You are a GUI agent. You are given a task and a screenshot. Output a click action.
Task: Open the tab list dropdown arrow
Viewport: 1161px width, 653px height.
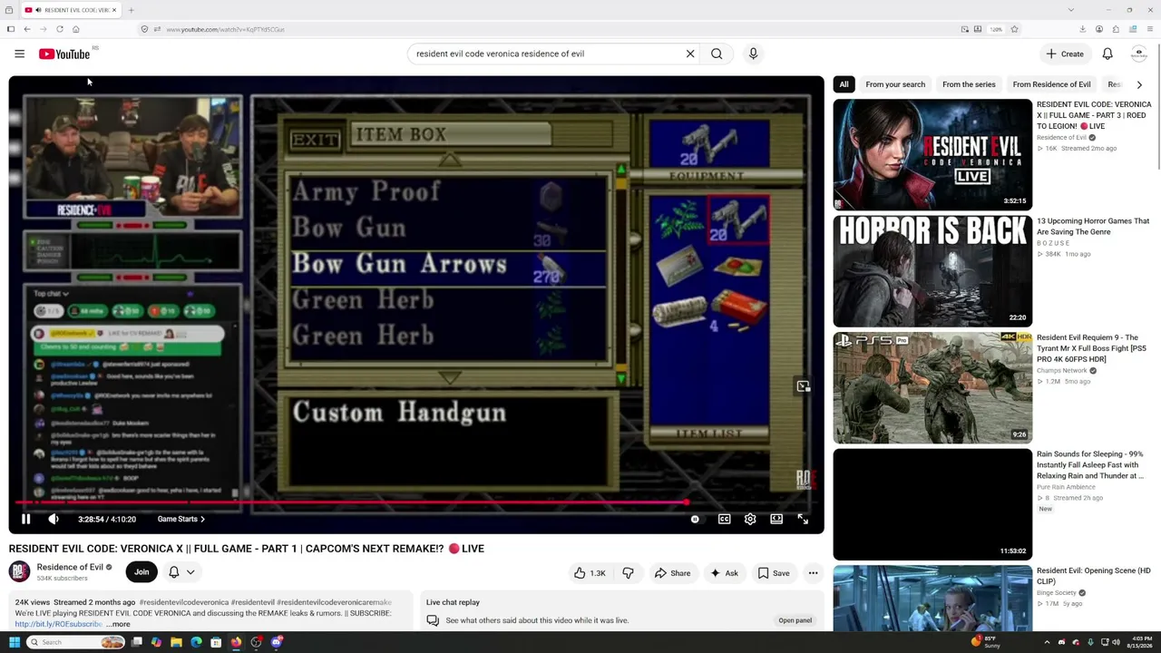(x=1070, y=10)
